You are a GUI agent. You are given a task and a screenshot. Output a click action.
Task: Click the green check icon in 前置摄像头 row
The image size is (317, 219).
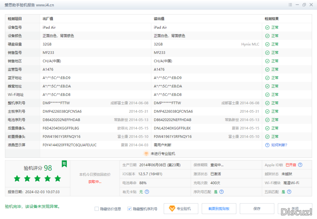click(x=267, y=137)
